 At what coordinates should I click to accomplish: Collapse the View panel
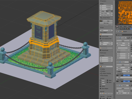100,28
